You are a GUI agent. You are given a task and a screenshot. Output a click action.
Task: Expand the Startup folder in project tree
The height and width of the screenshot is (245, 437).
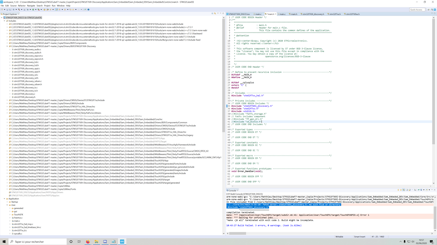(7, 202)
